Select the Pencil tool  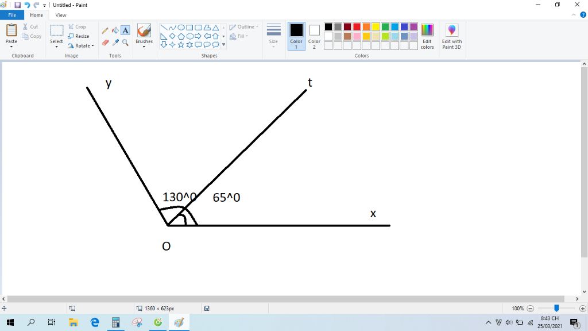pos(105,30)
